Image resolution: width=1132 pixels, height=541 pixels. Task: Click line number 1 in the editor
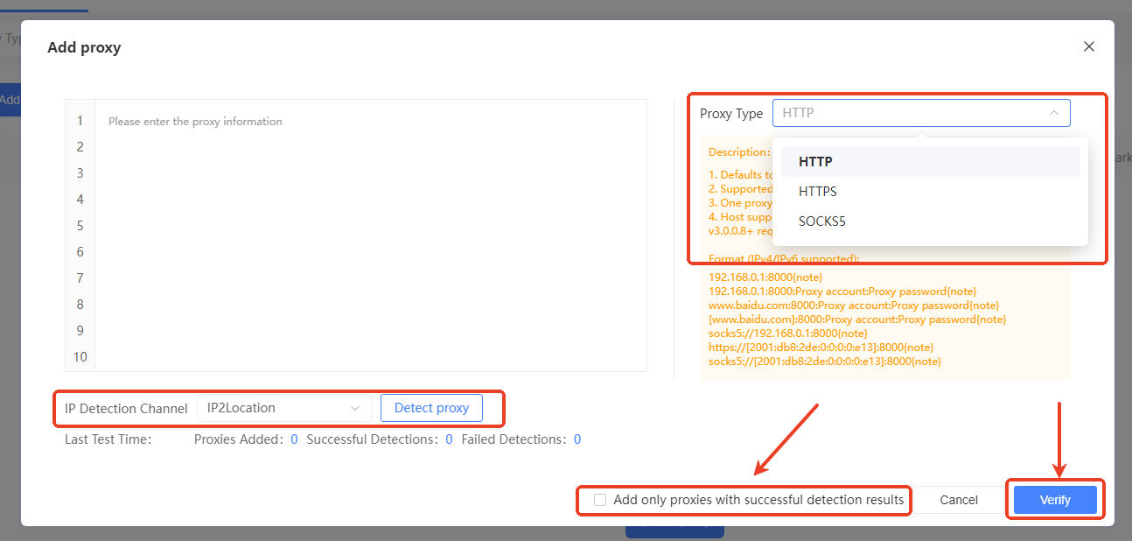click(80, 121)
